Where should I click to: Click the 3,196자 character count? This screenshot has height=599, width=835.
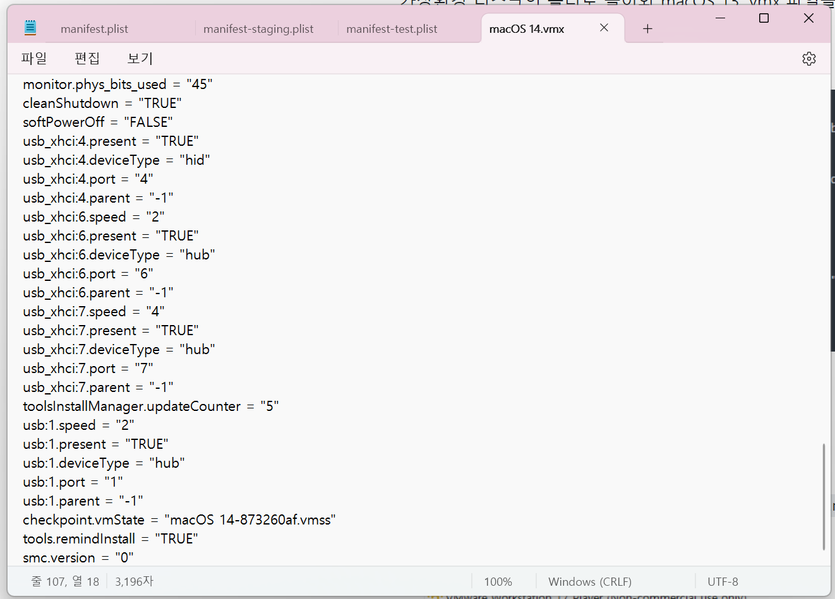point(134,582)
